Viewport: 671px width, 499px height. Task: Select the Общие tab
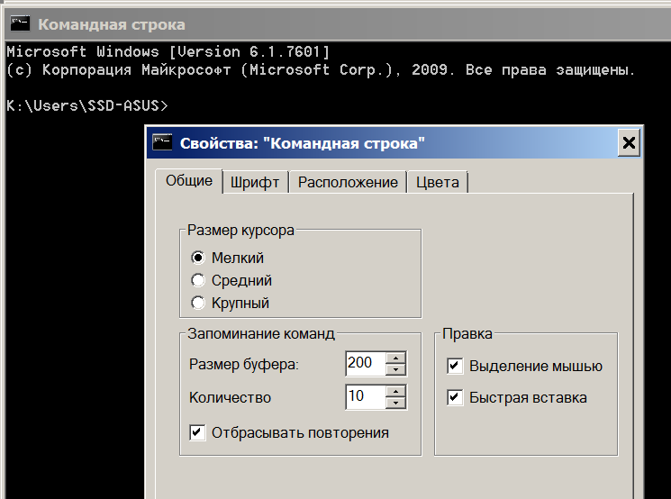[x=189, y=181]
